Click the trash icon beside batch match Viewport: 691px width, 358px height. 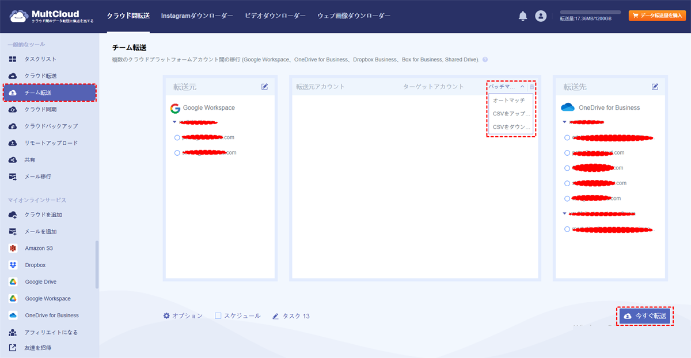pos(531,87)
